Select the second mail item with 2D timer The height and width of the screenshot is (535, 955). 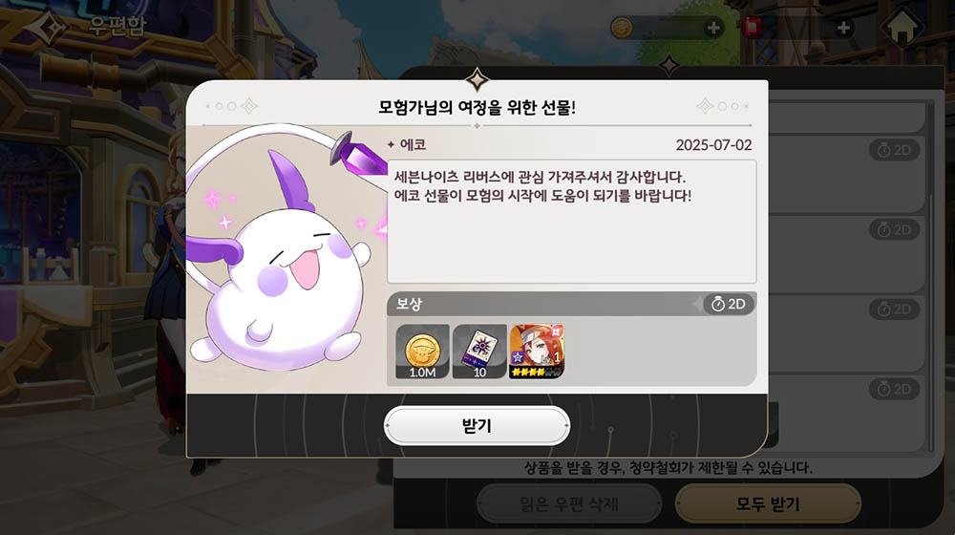click(847, 255)
